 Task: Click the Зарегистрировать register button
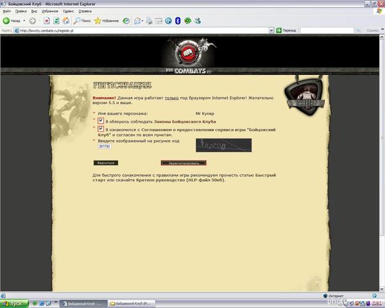pyautogui.click(x=184, y=163)
